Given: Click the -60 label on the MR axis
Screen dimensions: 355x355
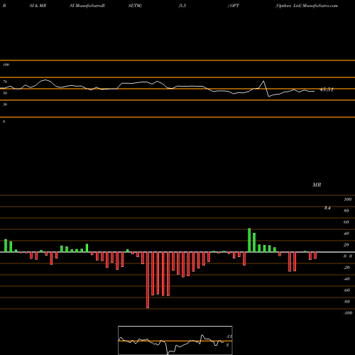Looking at the screenshot, I should coord(346,290).
